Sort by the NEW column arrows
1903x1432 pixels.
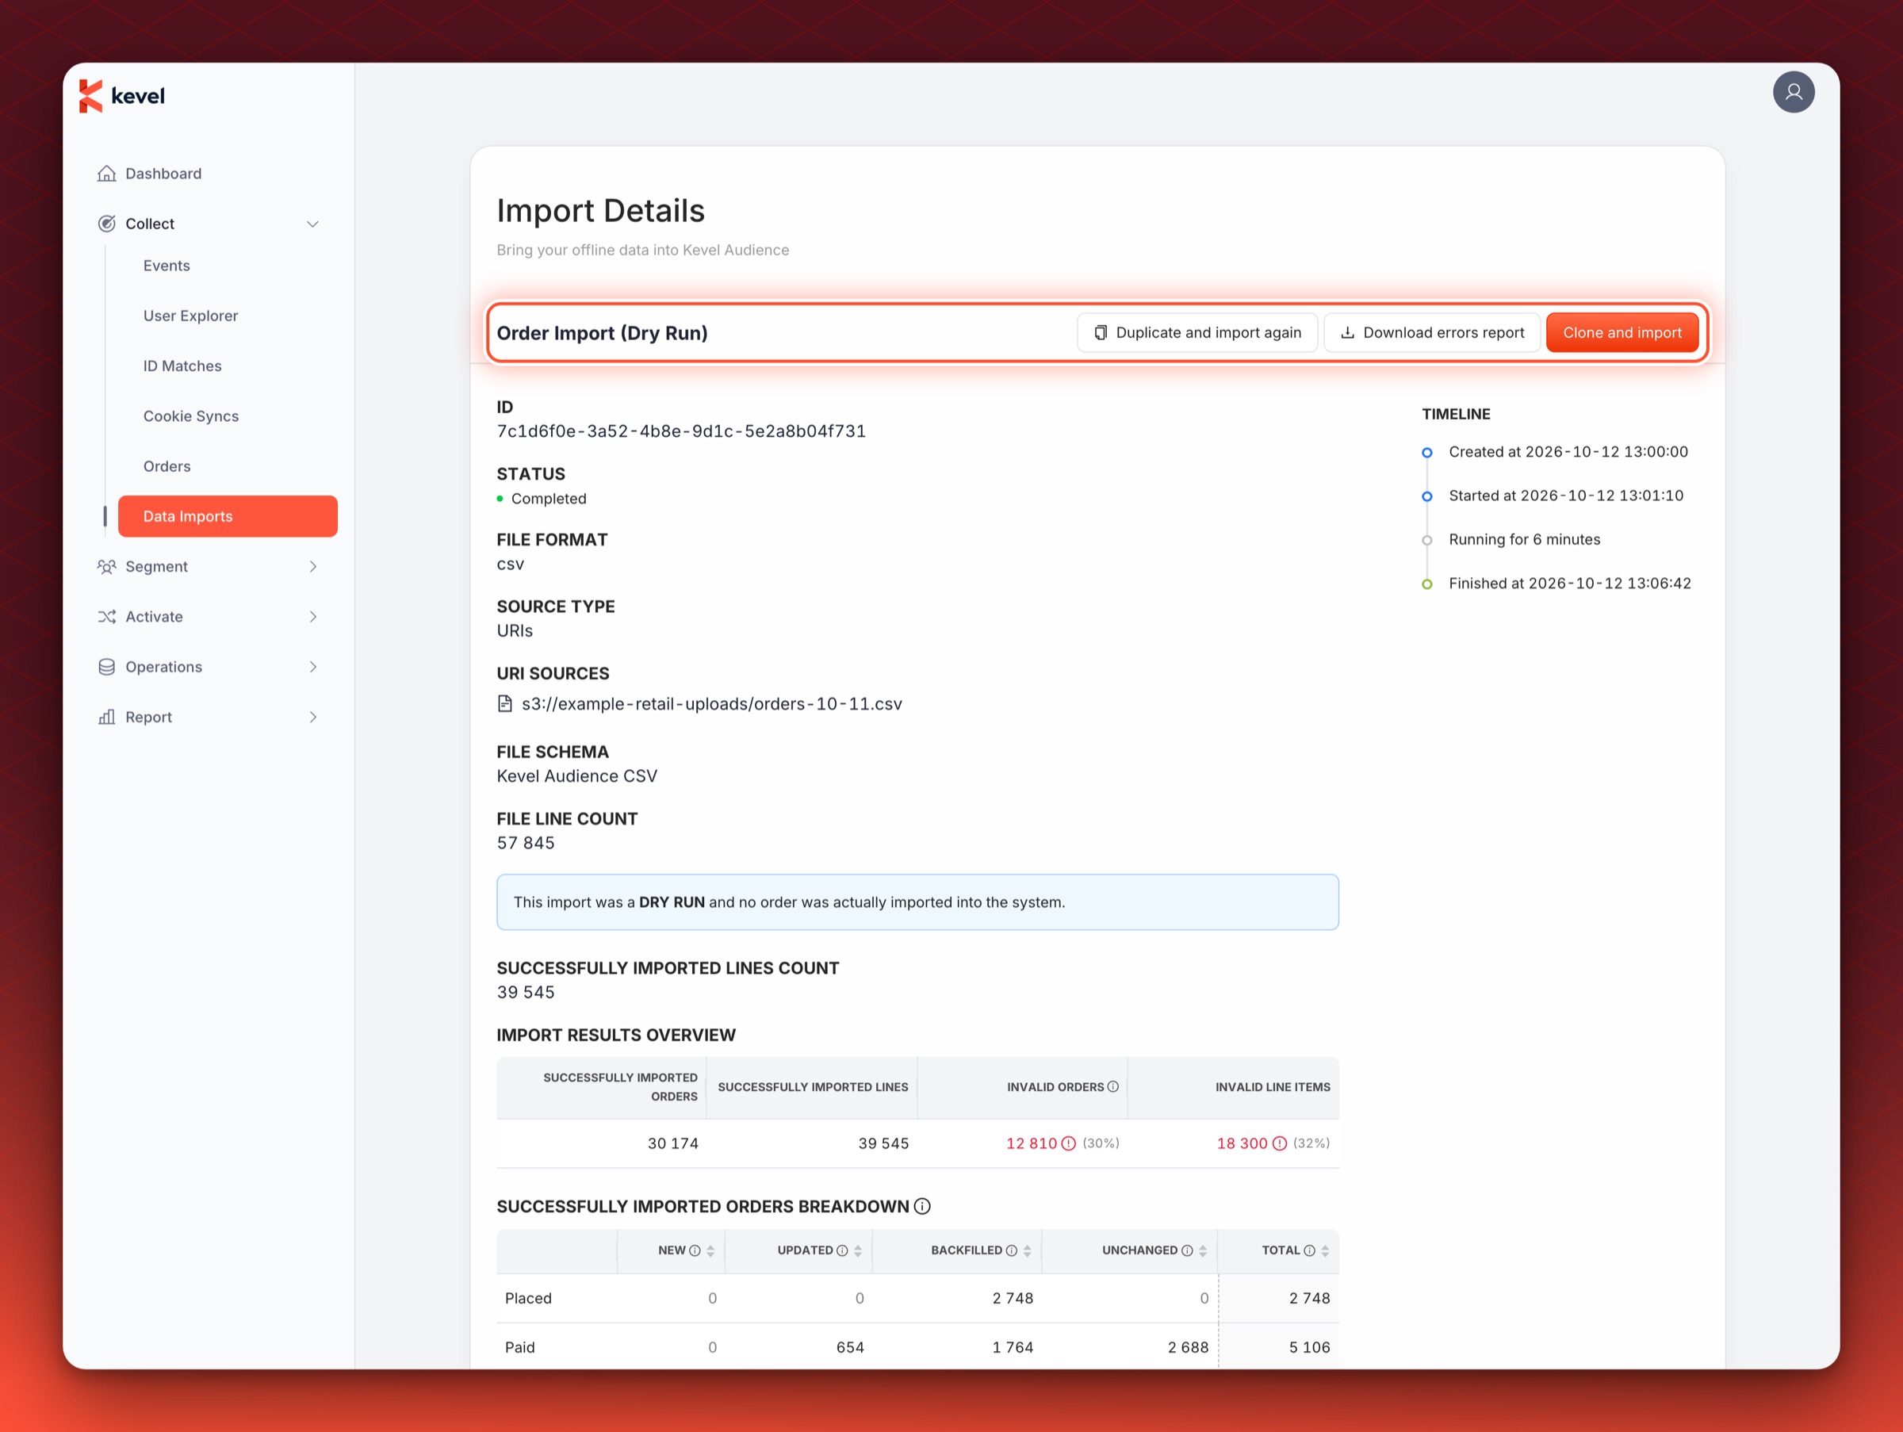(710, 1251)
